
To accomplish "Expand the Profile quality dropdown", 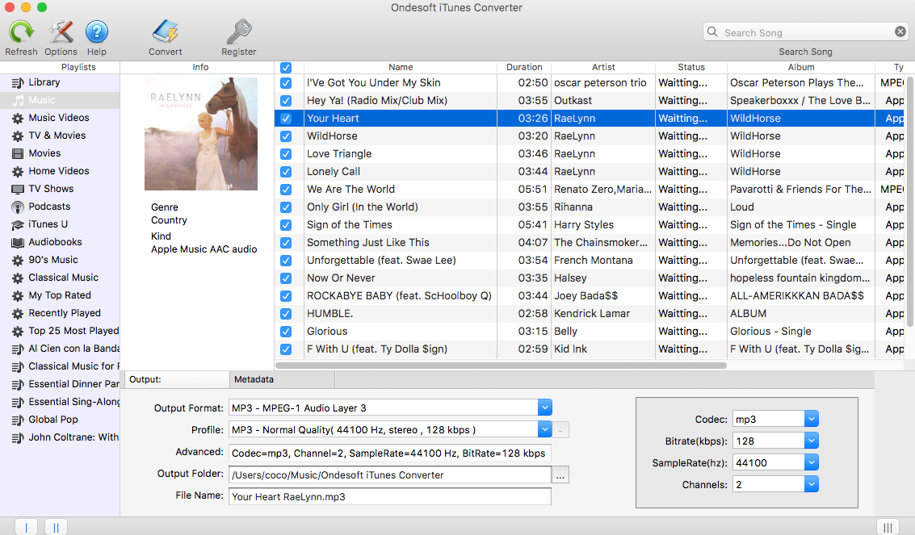I will coord(544,429).
